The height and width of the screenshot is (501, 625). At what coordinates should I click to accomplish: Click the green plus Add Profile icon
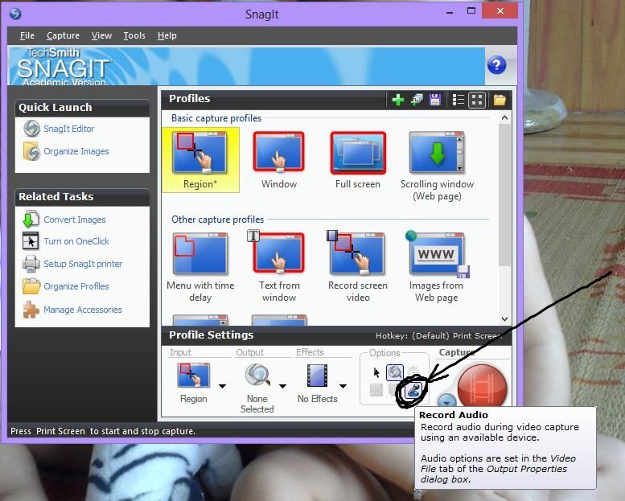398,100
